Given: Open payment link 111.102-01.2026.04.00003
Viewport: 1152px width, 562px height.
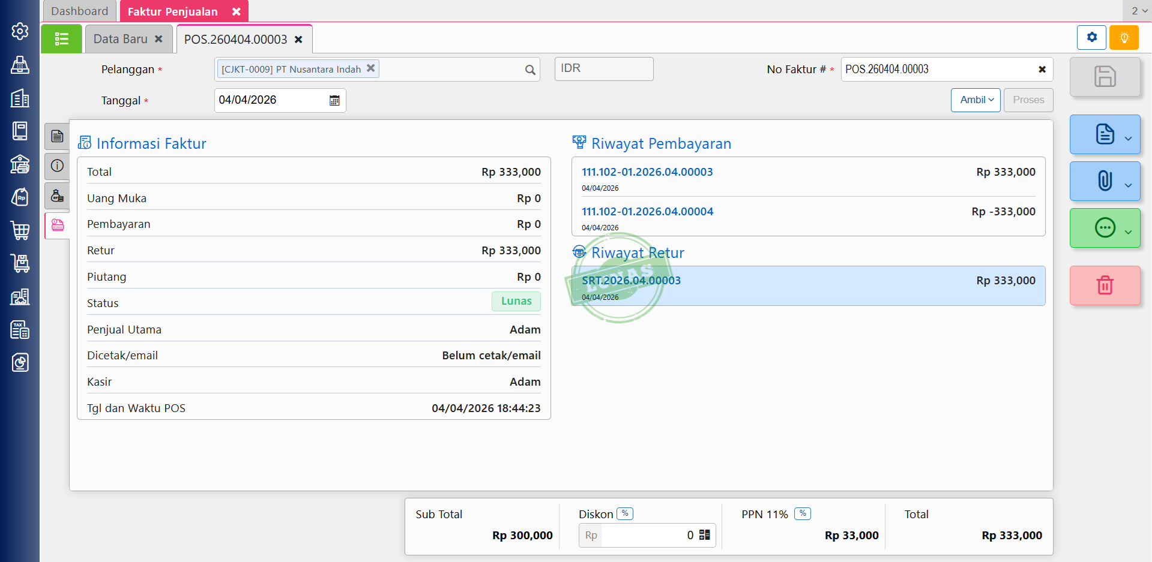Looking at the screenshot, I should click(647, 172).
